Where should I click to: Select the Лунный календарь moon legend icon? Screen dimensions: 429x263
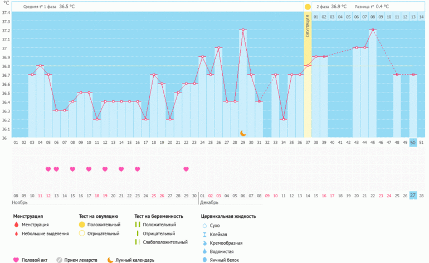click(110, 260)
